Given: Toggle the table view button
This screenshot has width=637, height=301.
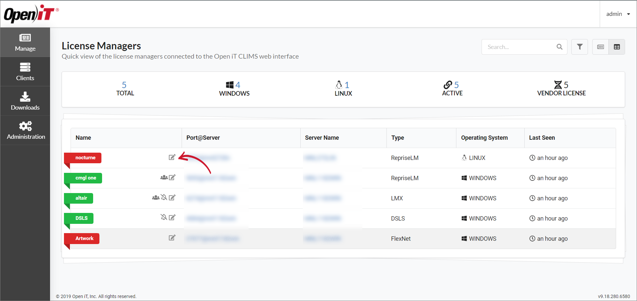Looking at the screenshot, I should (x=617, y=47).
